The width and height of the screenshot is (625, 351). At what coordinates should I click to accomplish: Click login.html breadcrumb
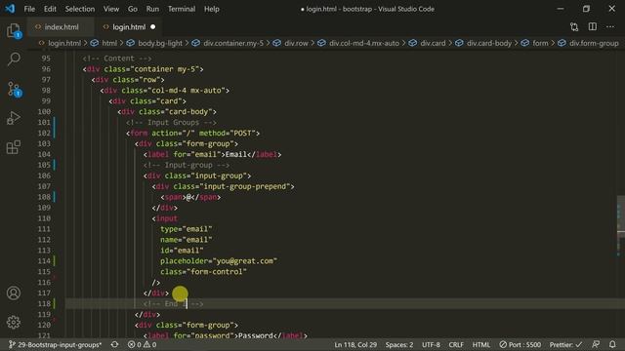[64, 43]
